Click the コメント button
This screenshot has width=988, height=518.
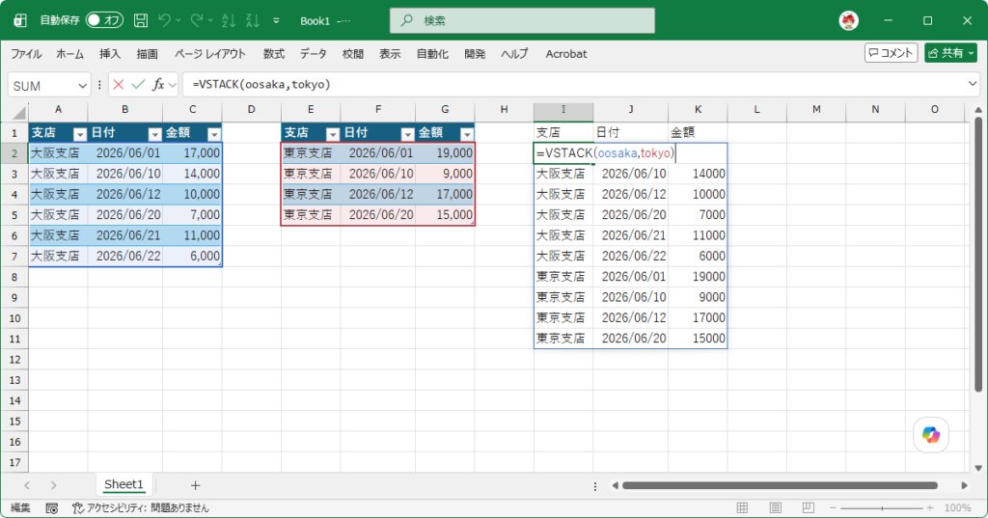pos(891,53)
